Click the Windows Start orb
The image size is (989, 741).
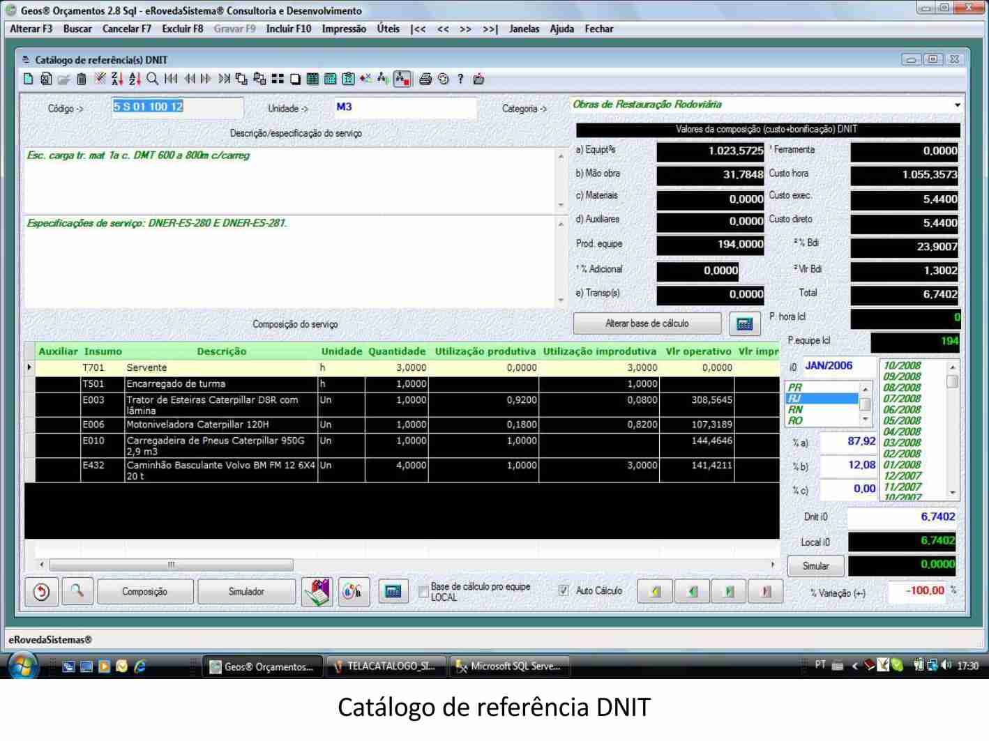[x=23, y=666]
